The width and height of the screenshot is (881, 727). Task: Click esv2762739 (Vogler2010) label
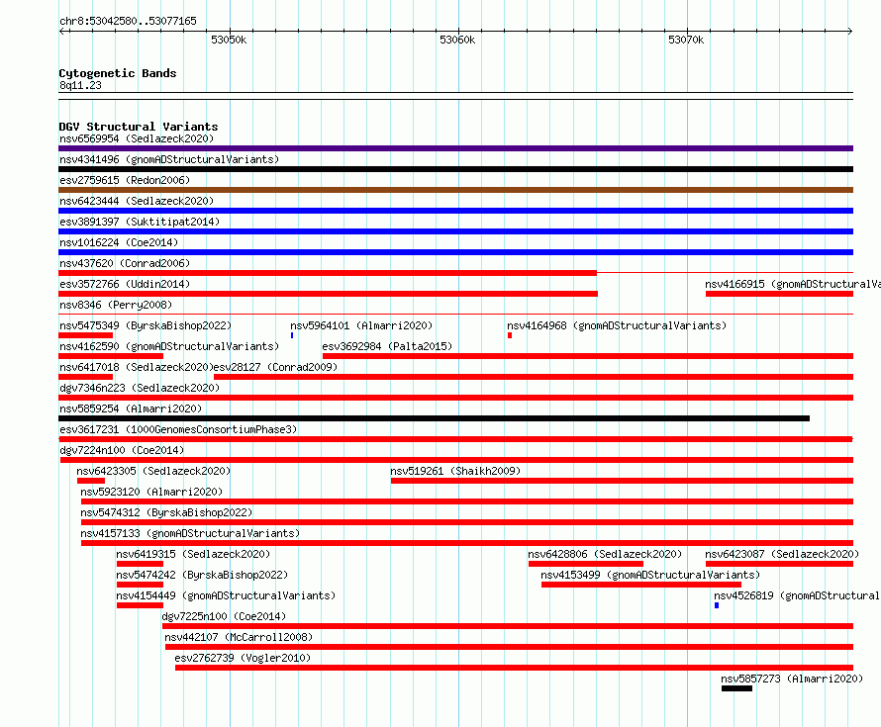point(243,658)
